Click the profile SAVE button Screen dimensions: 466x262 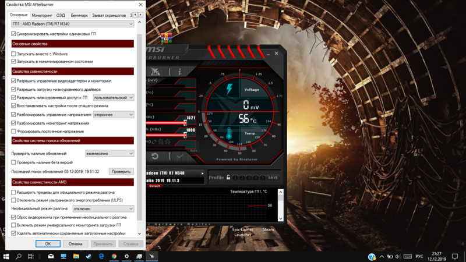click(x=273, y=178)
